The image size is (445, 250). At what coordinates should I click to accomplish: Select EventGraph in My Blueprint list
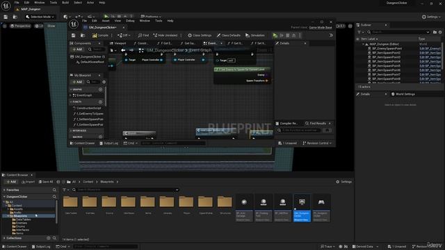pos(82,96)
